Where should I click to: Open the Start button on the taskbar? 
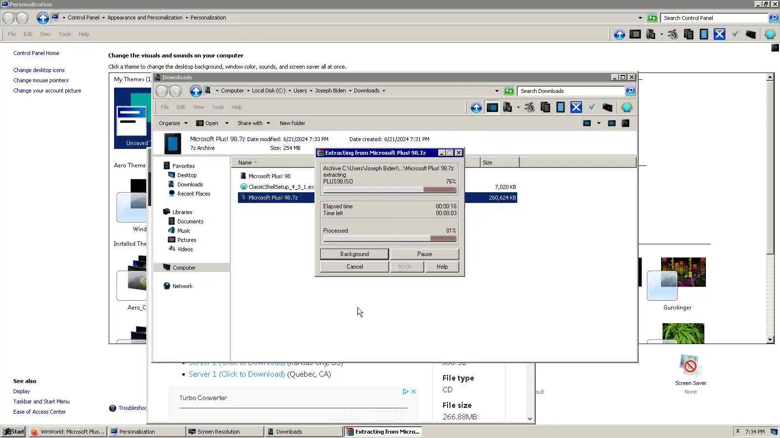pyautogui.click(x=13, y=432)
